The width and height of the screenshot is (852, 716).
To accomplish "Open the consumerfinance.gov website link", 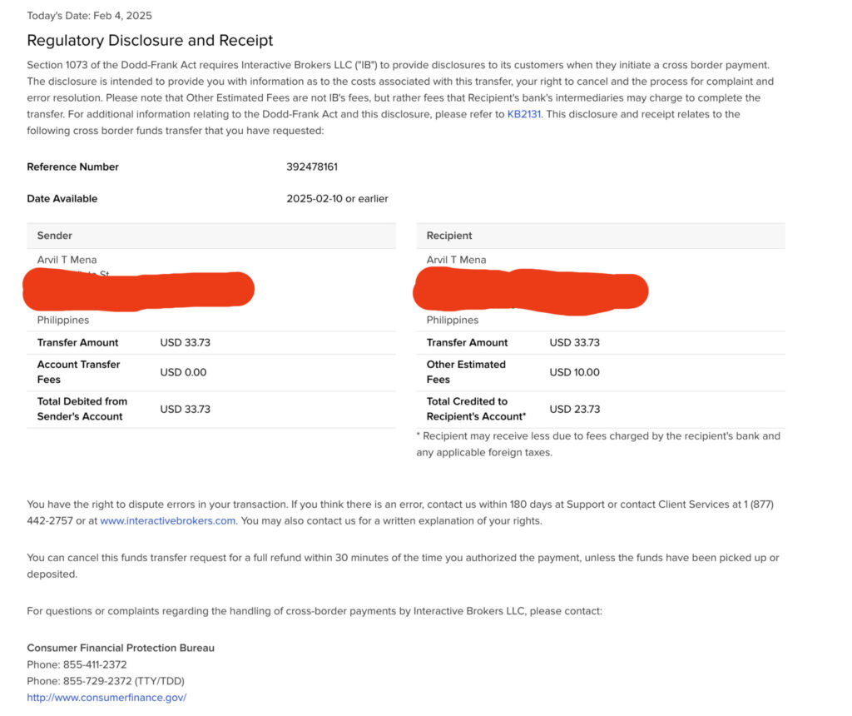I will (x=106, y=698).
